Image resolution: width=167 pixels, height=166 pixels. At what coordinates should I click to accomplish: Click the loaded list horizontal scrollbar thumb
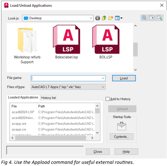pos(50,138)
